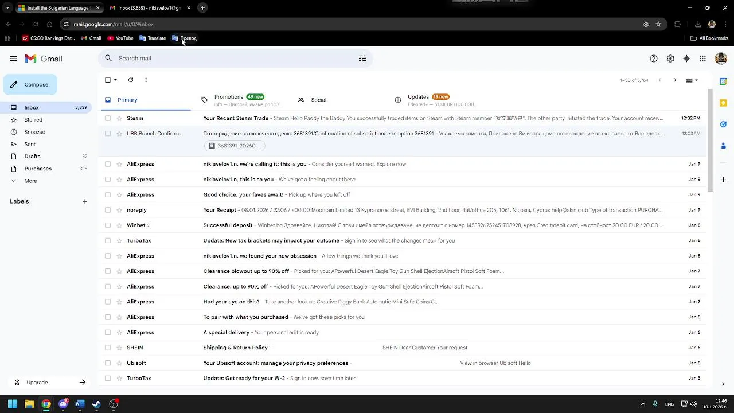Open the Gmail main menu hamburger
The width and height of the screenshot is (734, 413).
14,59
